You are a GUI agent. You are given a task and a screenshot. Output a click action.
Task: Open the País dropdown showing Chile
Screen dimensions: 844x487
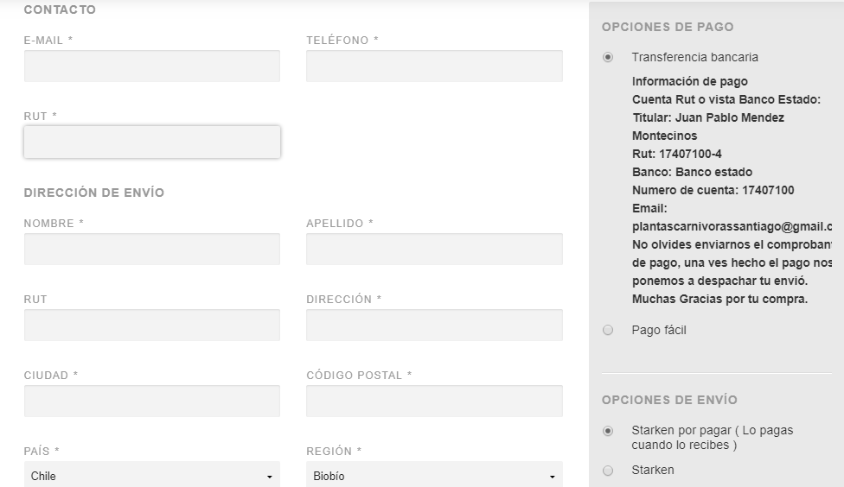tap(152, 475)
